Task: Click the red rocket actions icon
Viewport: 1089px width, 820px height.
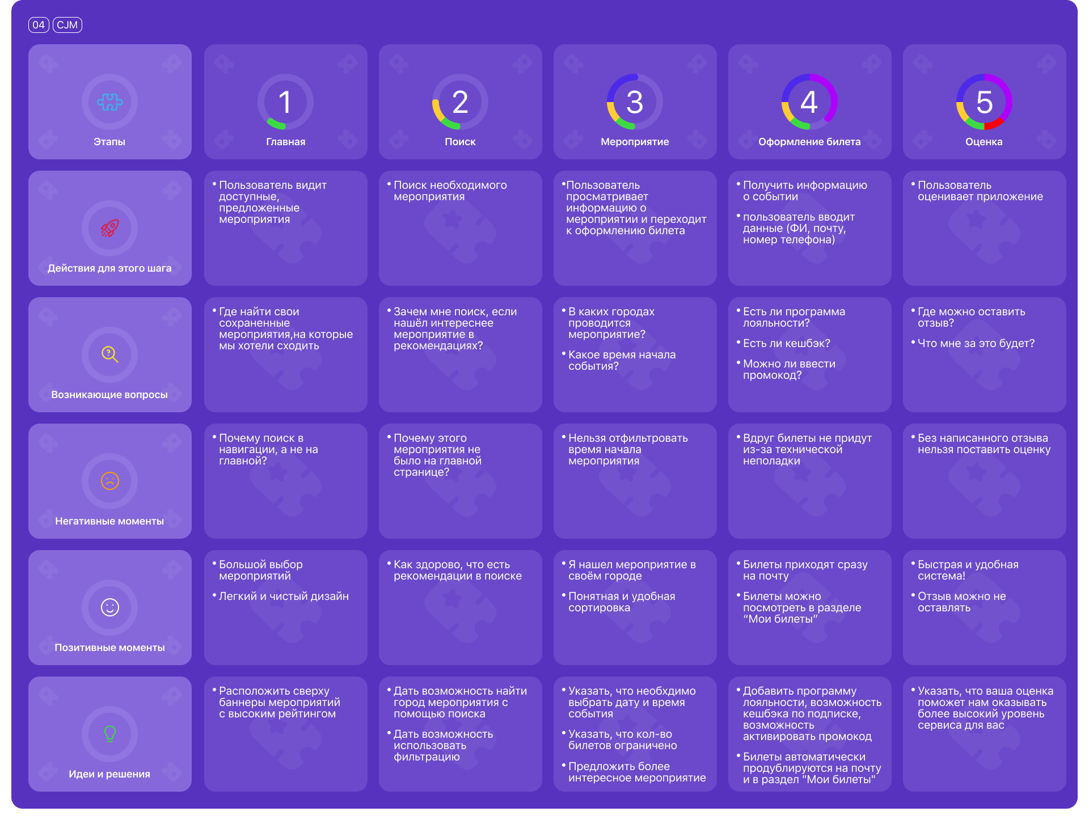Action: coord(109,229)
